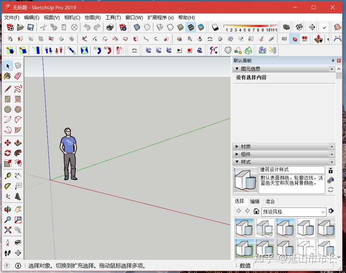Activate the Line pencil tool
346x273 pixels.
[8, 89]
